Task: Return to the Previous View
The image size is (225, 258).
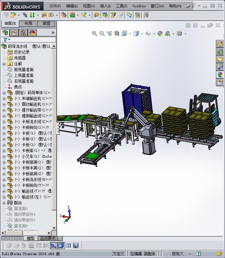Action: (109, 33)
